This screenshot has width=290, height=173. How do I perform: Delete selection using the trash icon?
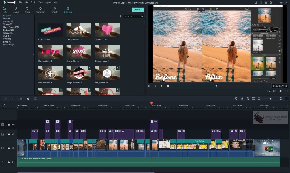tap(20, 99)
